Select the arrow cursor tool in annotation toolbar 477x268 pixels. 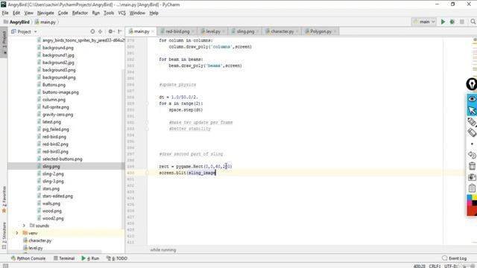coord(472,110)
